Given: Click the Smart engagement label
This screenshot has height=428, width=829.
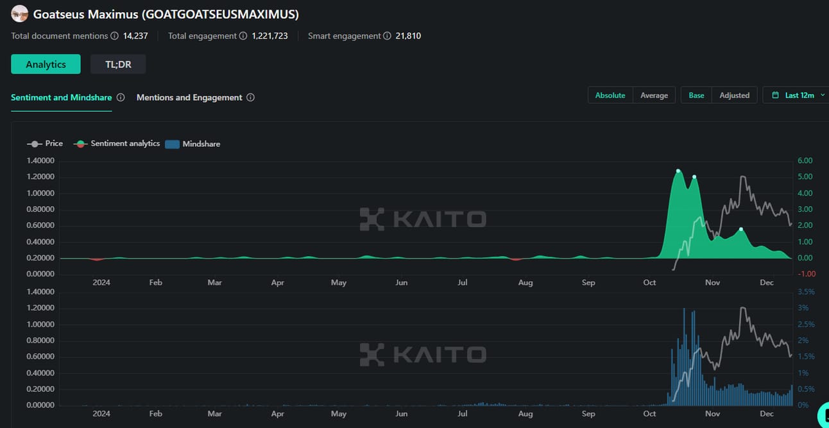Looking at the screenshot, I should (345, 36).
